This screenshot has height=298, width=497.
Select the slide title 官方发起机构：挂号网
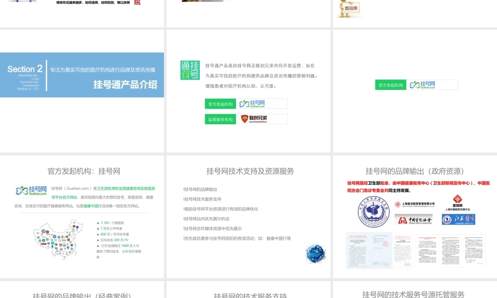(x=83, y=171)
